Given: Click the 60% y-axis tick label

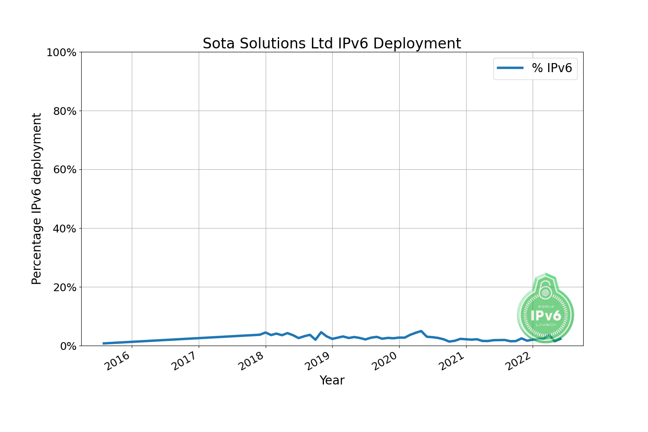Looking at the screenshot, I should (x=64, y=170).
